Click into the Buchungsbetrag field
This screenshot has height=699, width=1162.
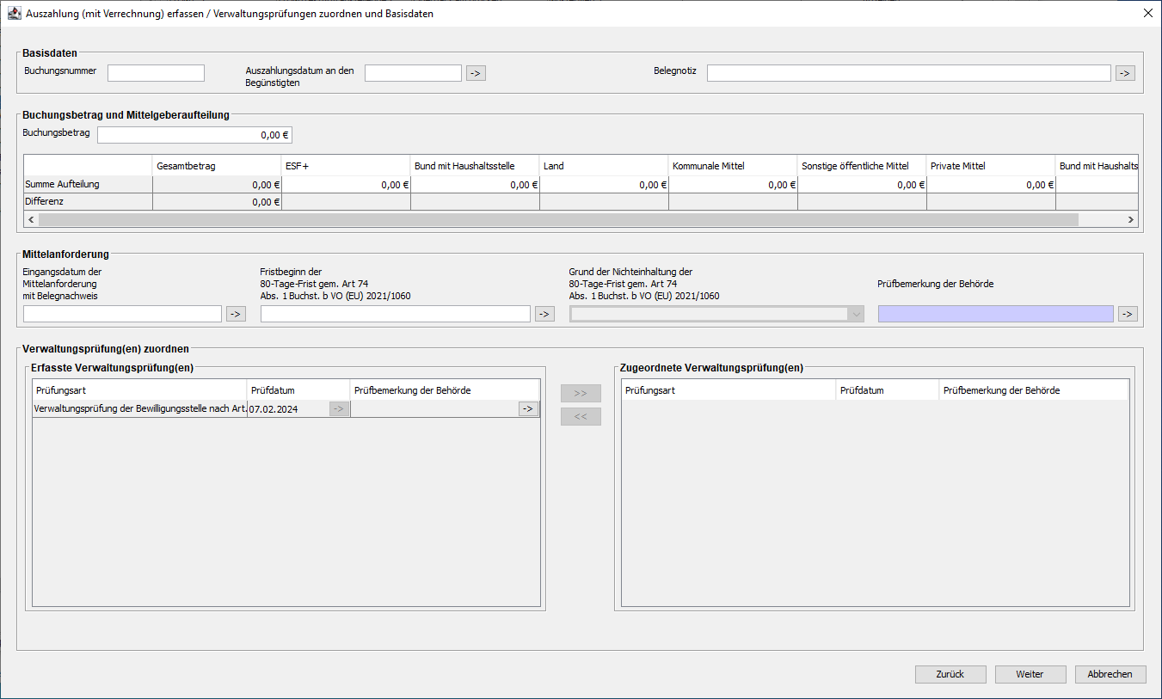(x=195, y=135)
